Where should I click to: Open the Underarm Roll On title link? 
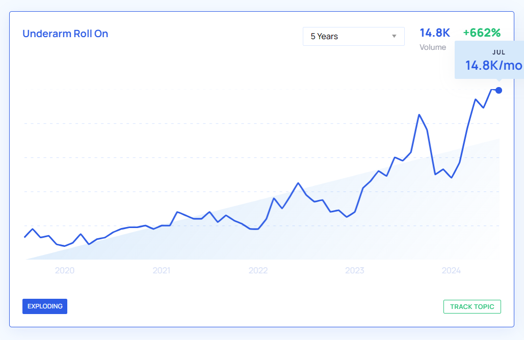(65, 34)
